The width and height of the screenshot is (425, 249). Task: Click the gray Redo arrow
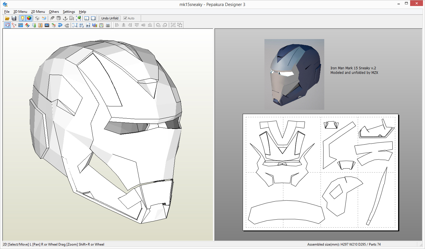pos(67,25)
